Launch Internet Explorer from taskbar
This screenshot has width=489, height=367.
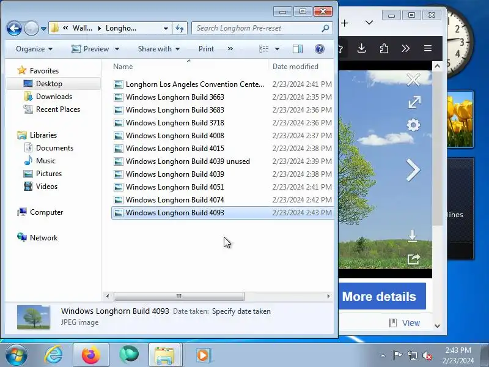point(53,355)
